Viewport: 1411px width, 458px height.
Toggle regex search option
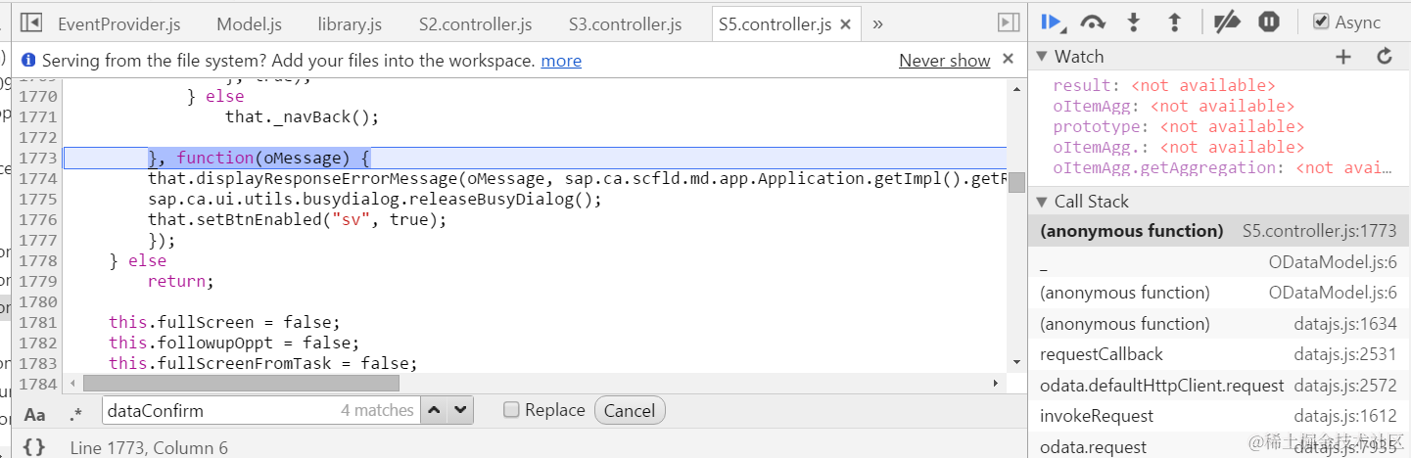click(76, 414)
